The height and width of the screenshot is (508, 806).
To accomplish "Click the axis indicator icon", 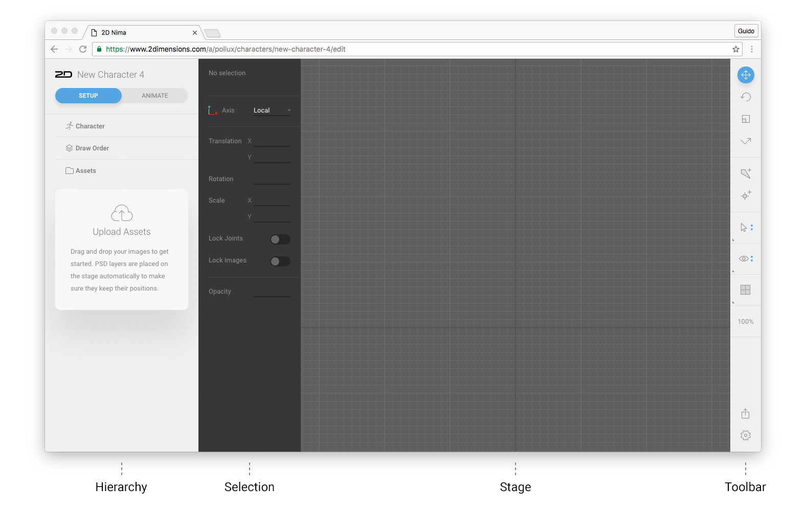I will click(213, 111).
